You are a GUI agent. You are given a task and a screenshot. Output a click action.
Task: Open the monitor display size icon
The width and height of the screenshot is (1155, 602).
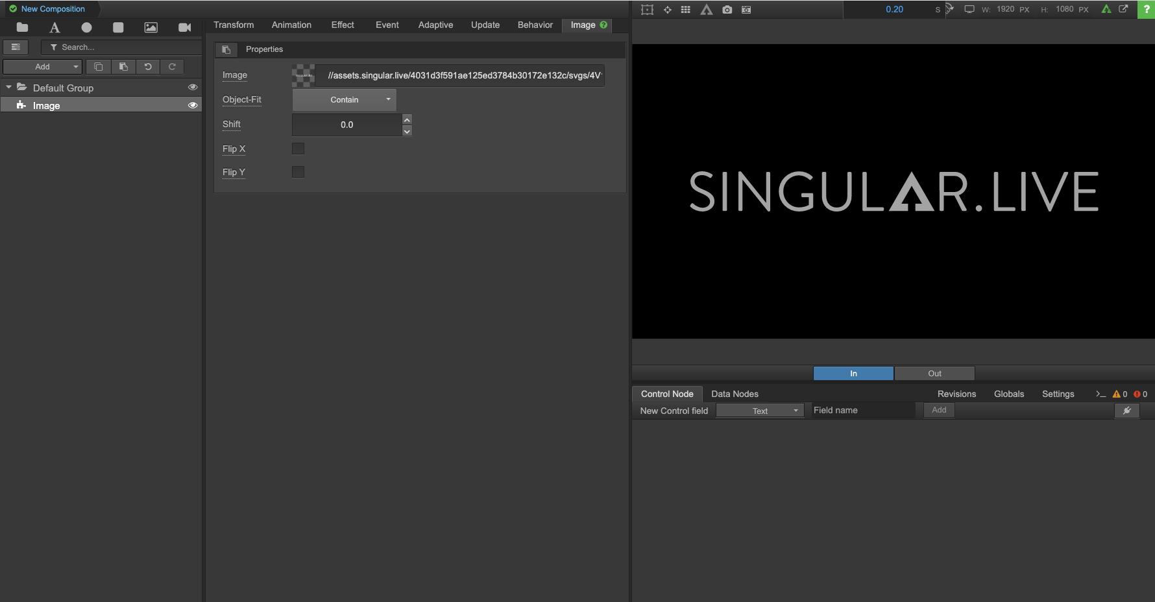[x=969, y=10]
